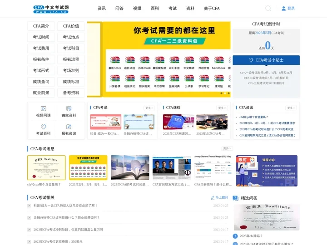Screen dimensions: 327x245
Task: Open article 金融分析师CFA证书能做什么？职业前景如何？
Action: 66,217
